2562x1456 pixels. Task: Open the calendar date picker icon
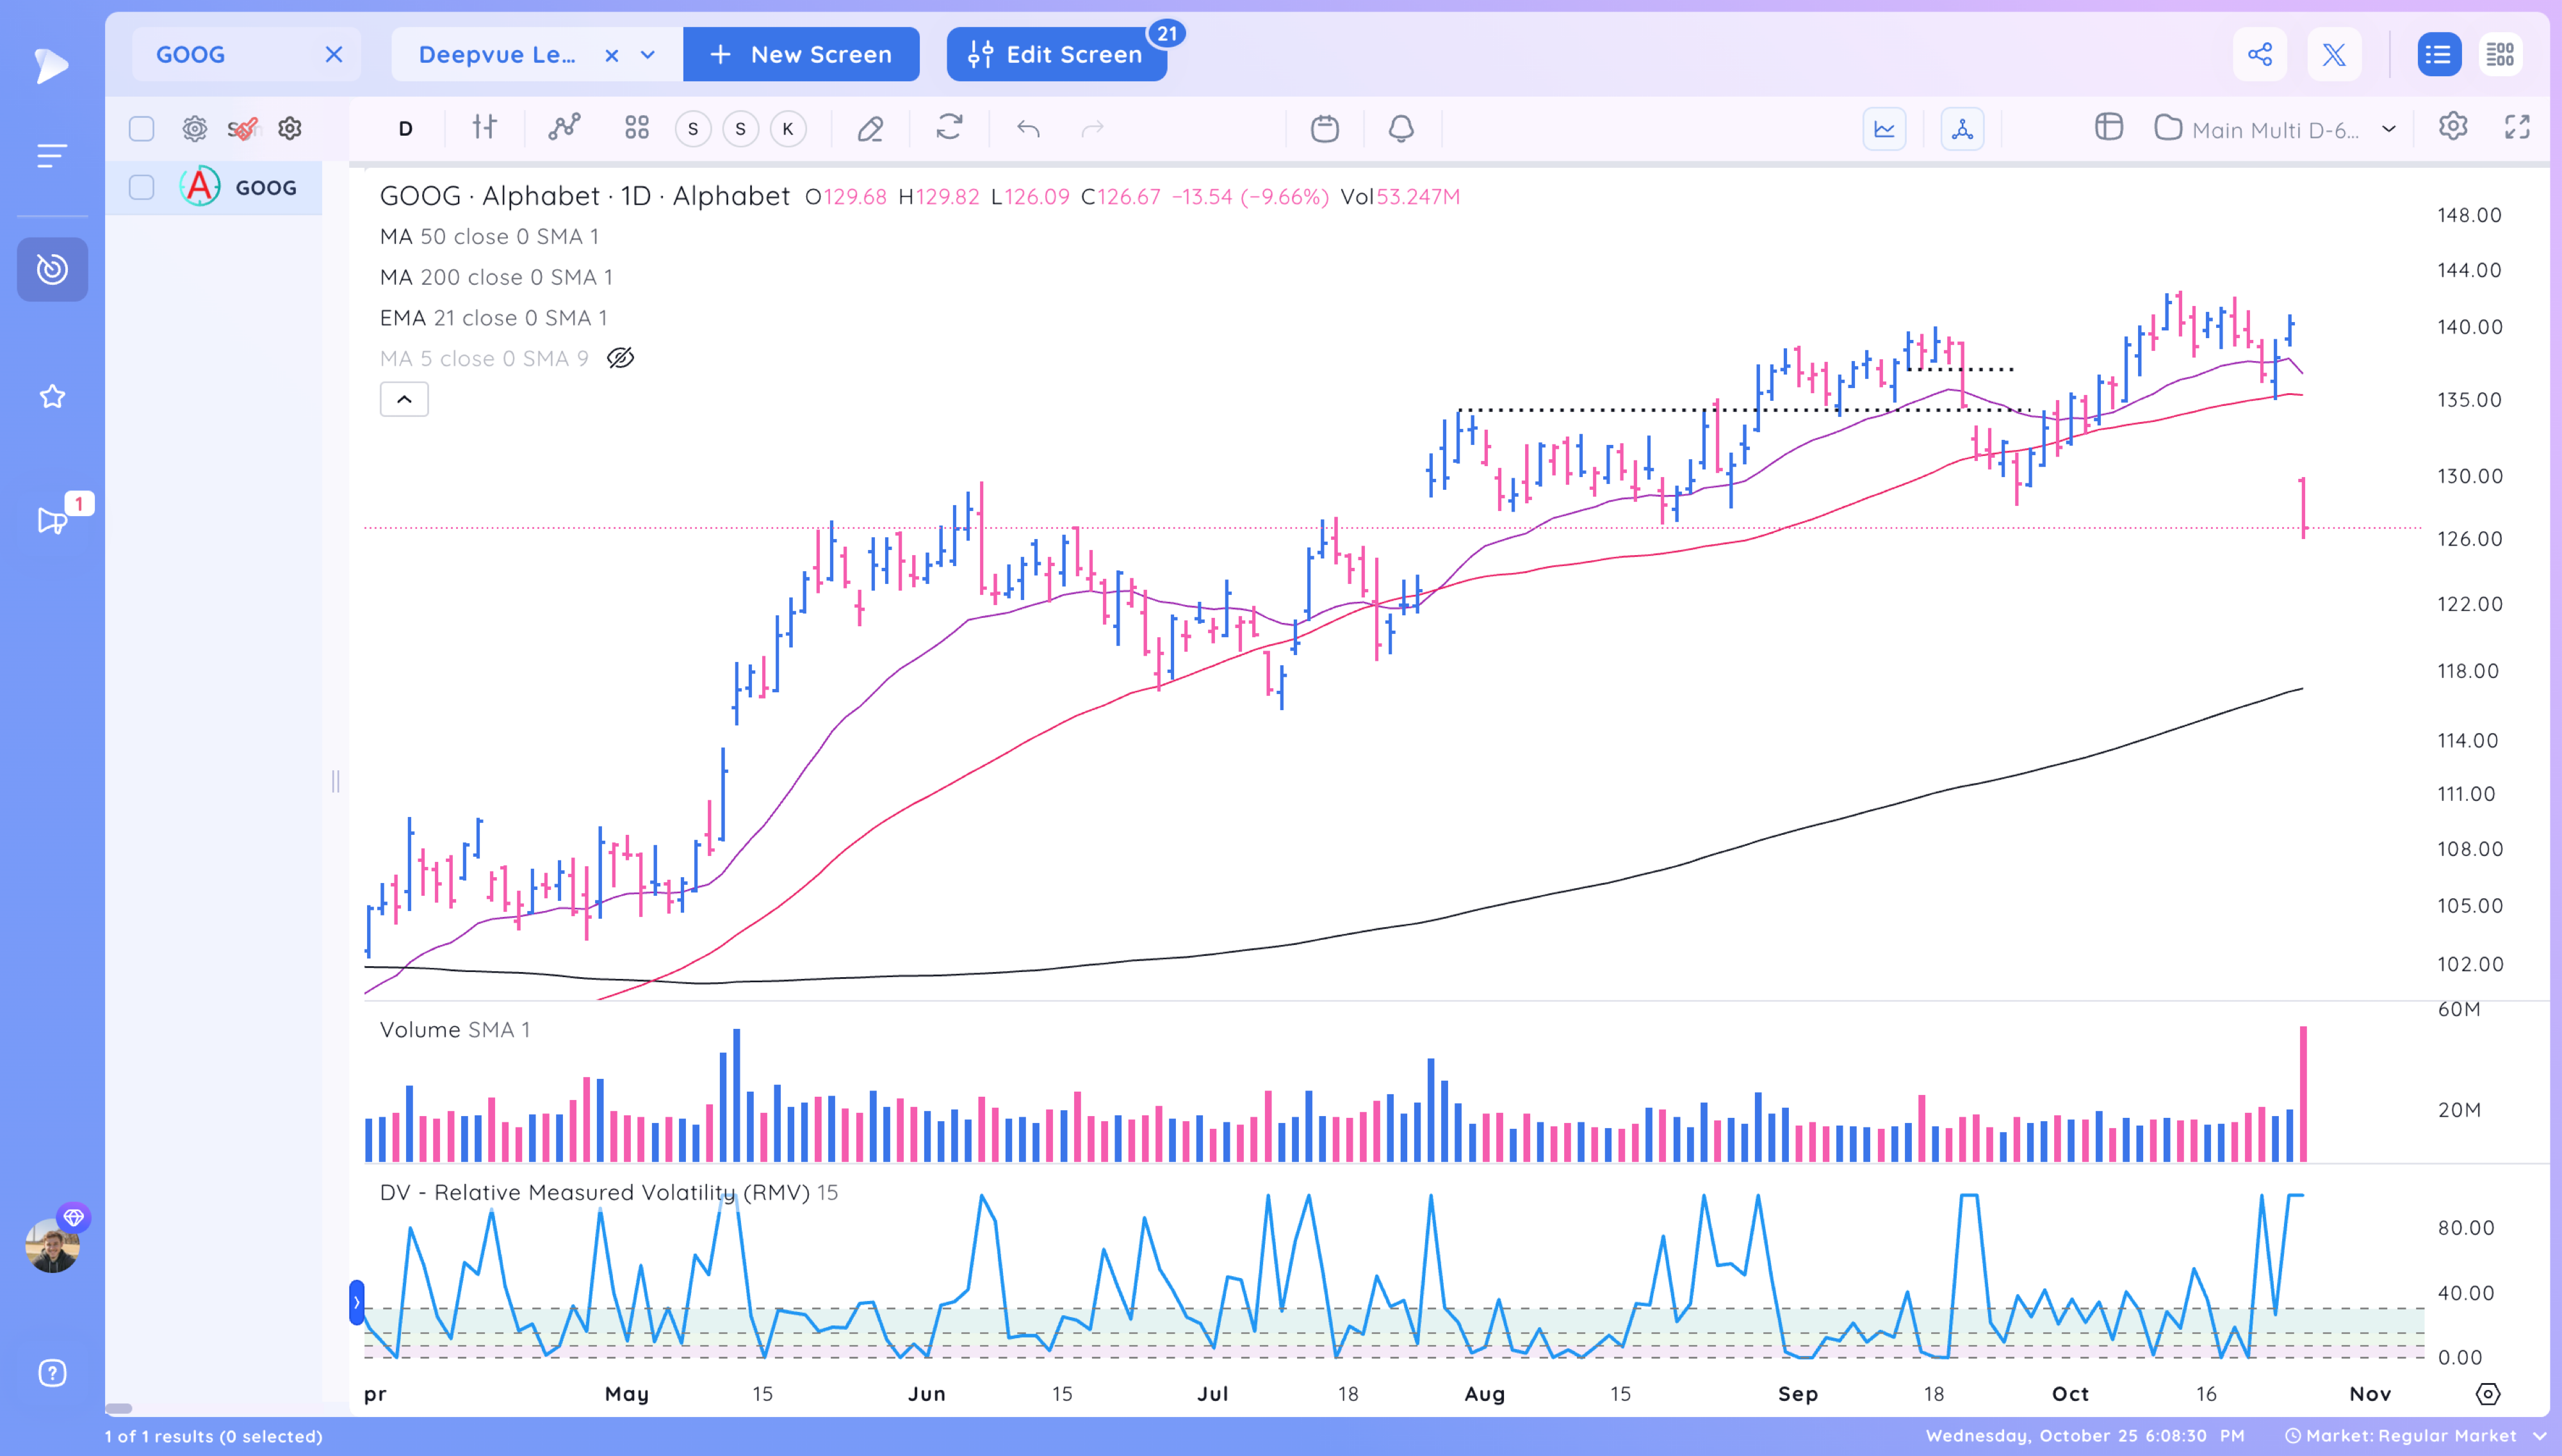(1325, 129)
